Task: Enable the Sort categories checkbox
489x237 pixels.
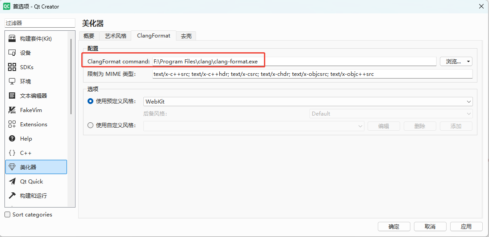Action: click(x=8, y=215)
